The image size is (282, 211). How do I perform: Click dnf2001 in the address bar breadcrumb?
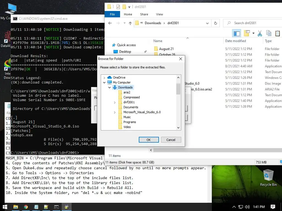coord(173,23)
